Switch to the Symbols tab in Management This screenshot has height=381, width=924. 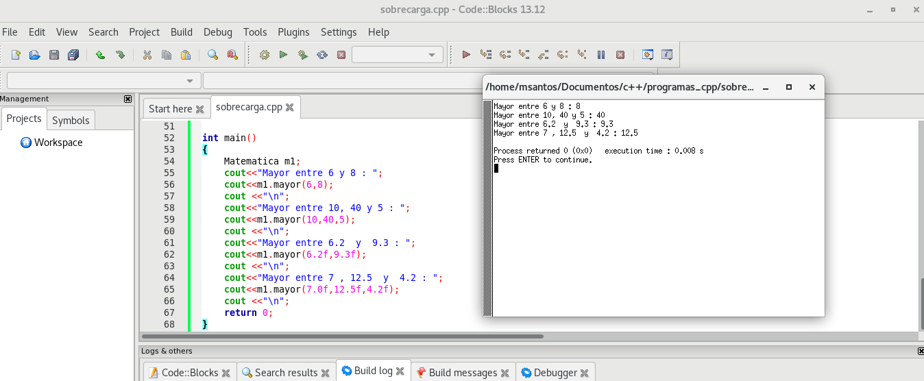click(71, 120)
